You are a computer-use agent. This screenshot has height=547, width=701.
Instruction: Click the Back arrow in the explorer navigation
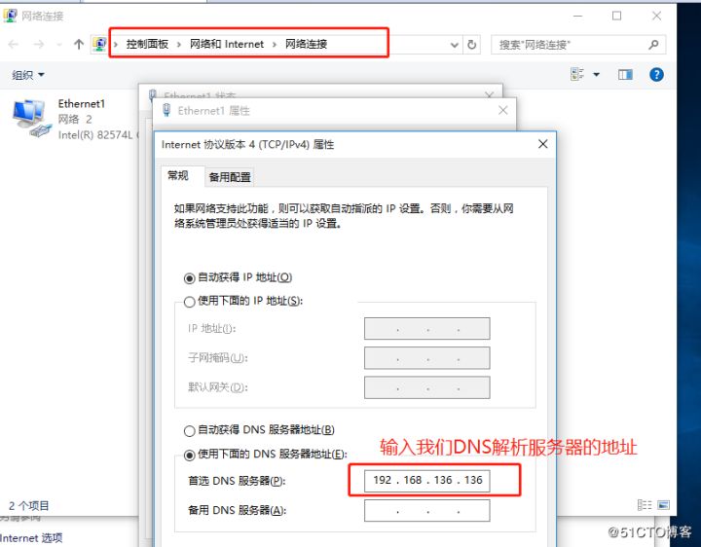coord(14,45)
